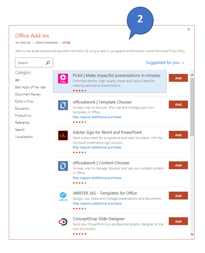This screenshot has width=205, height=253.
Task: Select the Education category
Action: (x=22, y=109)
